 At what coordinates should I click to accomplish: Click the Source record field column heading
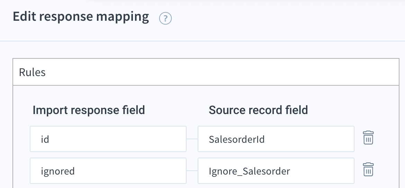click(258, 110)
